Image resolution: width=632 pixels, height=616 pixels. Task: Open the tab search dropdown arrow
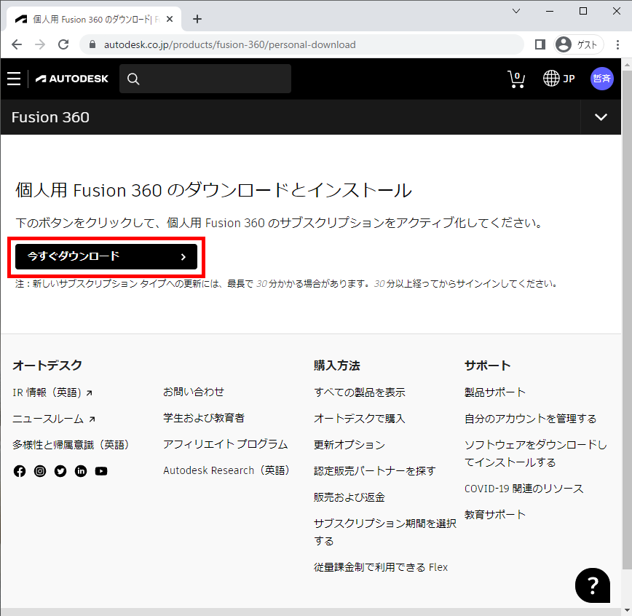(516, 11)
